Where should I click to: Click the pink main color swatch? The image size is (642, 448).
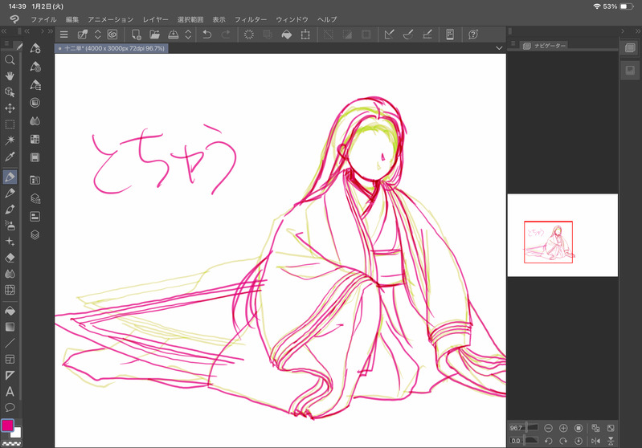(x=7, y=426)
